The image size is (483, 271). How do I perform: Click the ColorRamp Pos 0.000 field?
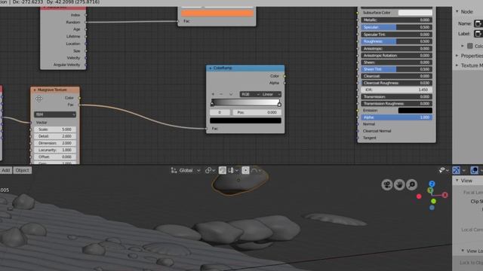[257, 112]
